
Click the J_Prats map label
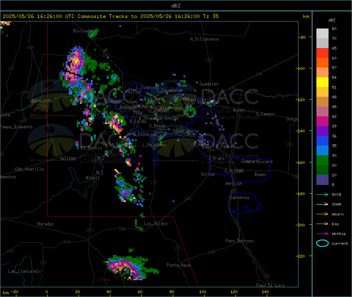coord(216,158)
